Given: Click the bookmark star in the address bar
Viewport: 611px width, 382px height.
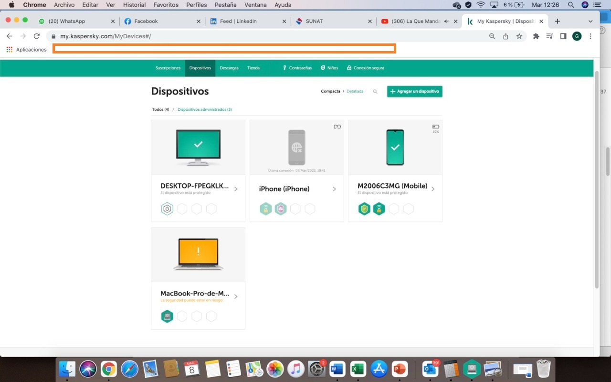Looking at the screenshot, I should coord(519,36).
